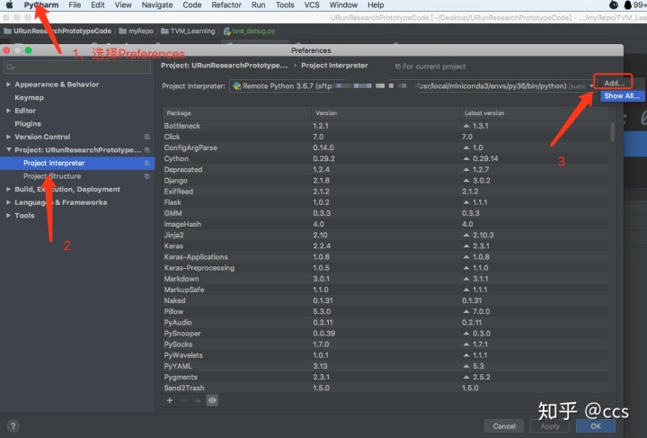
Task: Expand Appearance & Behavior section
Action: (x=8, y=85)
